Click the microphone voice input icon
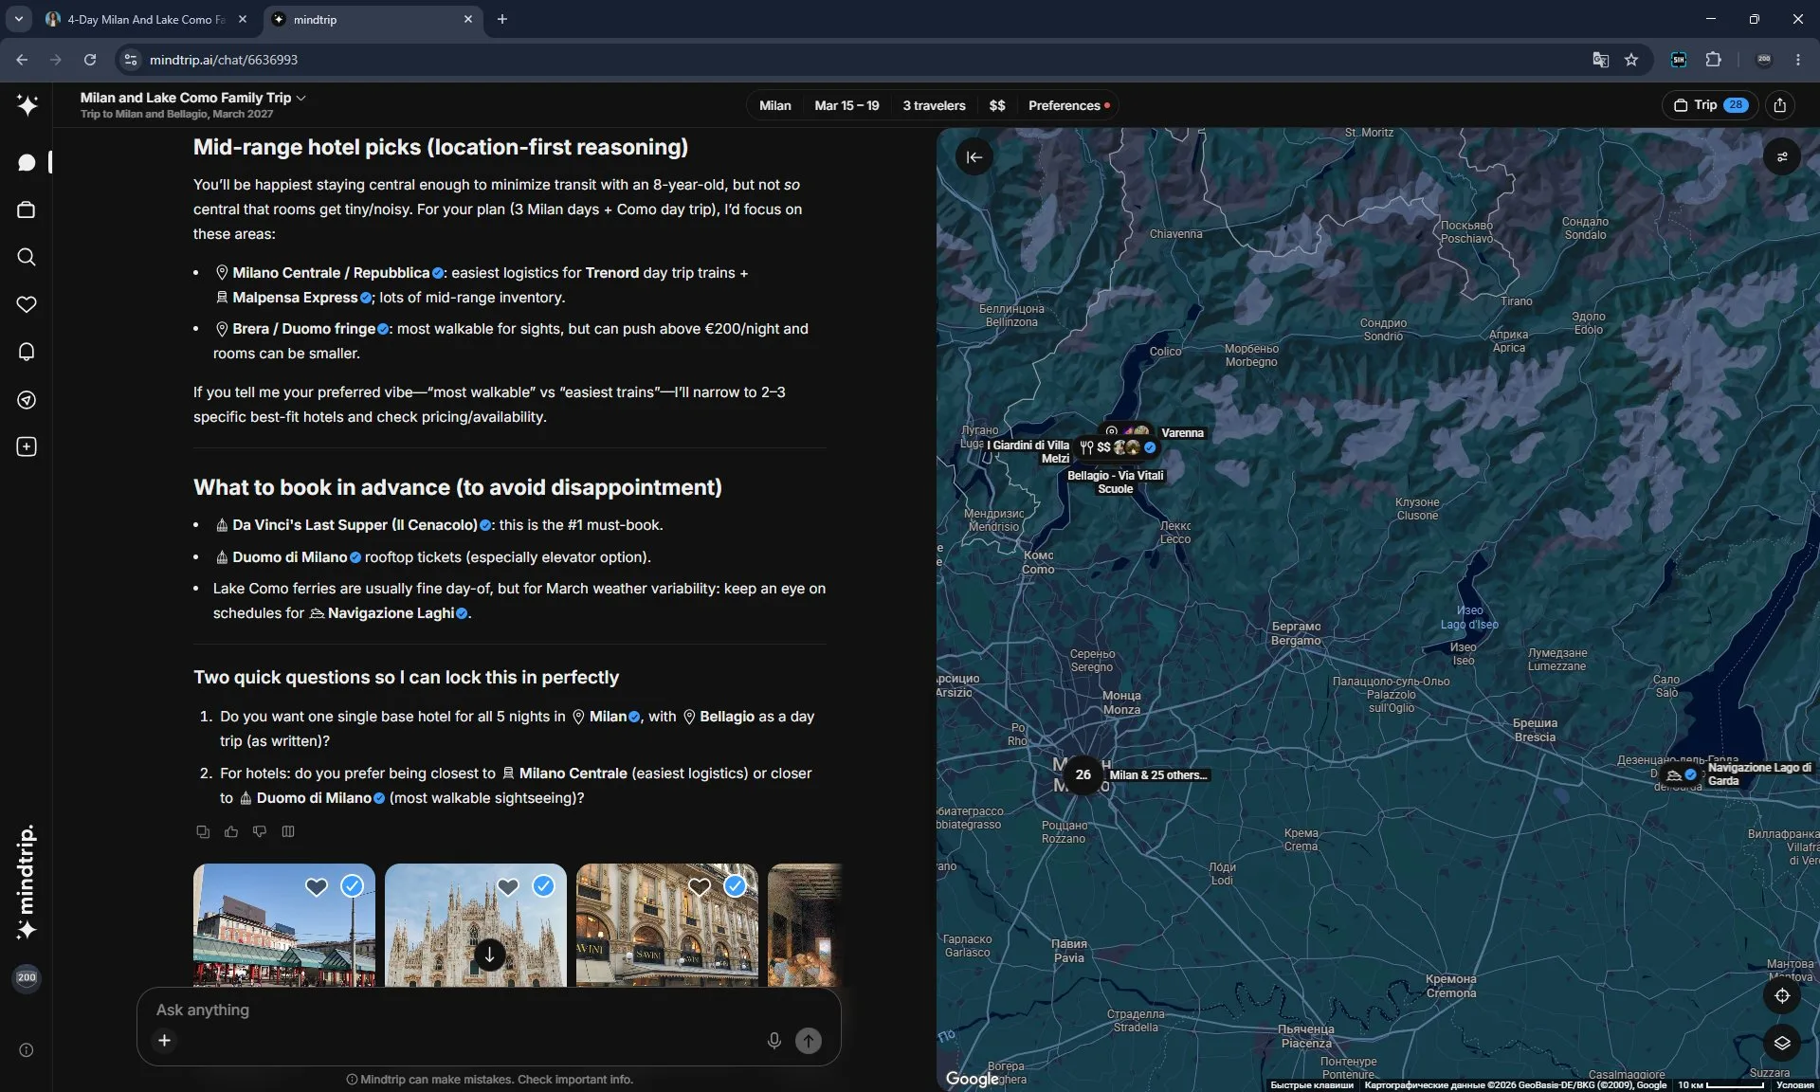Viewport: 1820px width, 1092px height. click(x=774, y=1040)
